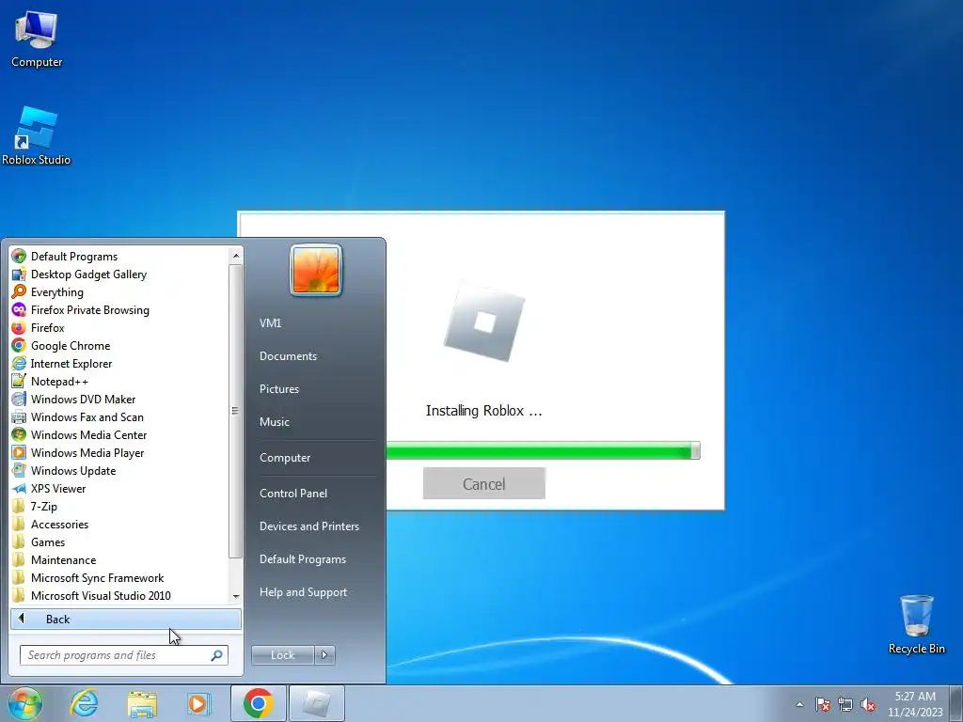Expand the 7-Zip folder
Viewport: 963px width, 722px height.
119,506
